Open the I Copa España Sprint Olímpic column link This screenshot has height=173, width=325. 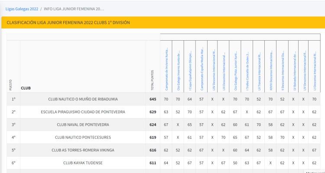pyautogui.click(x=190, y=70)
